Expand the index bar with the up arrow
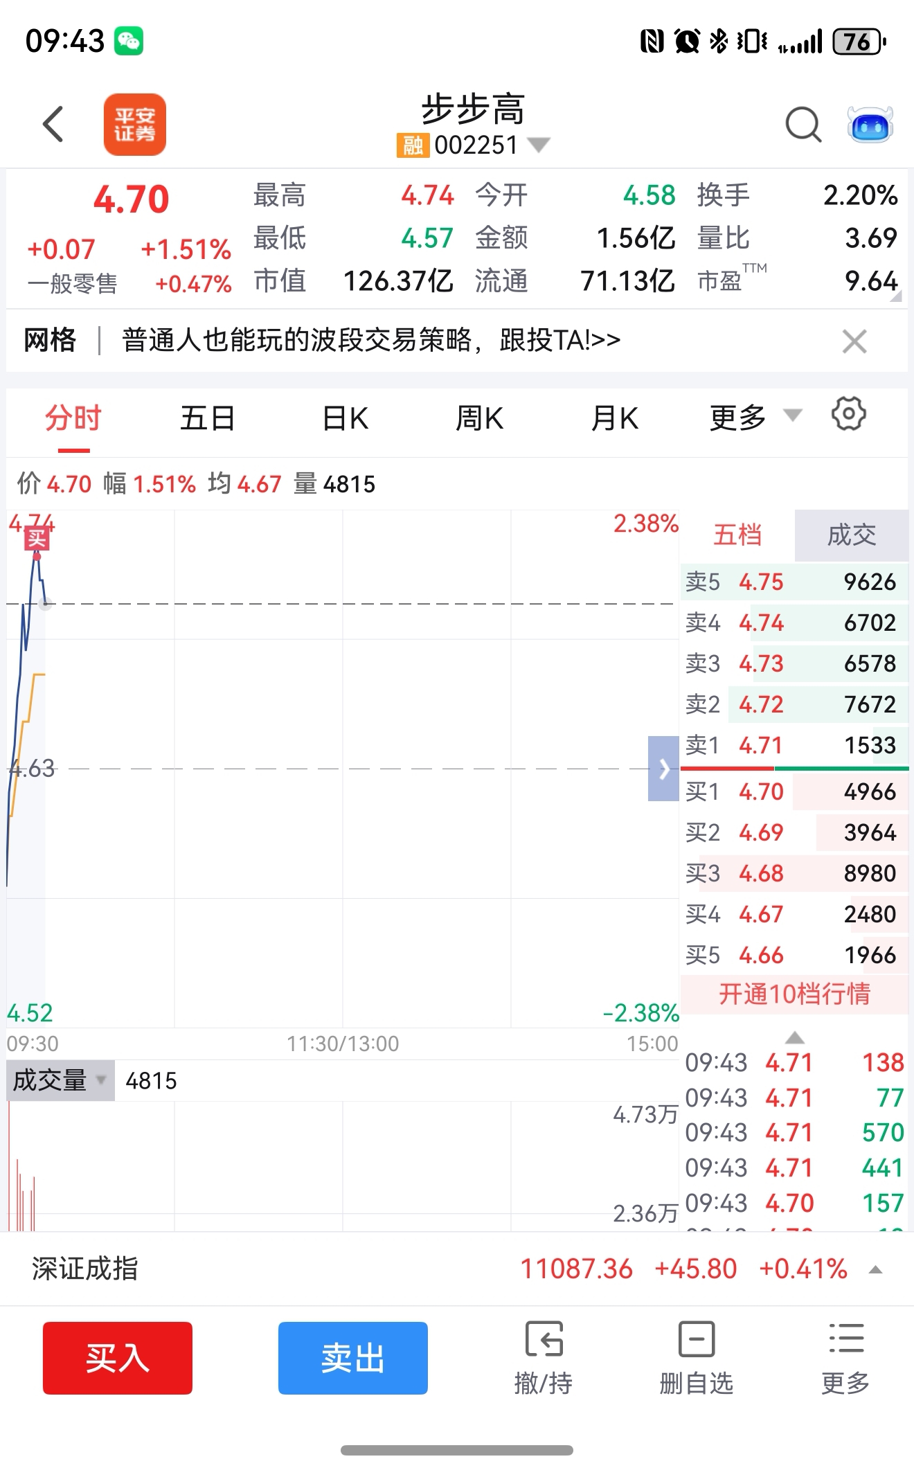914x1468 pixels. [x=875, y=1270]
